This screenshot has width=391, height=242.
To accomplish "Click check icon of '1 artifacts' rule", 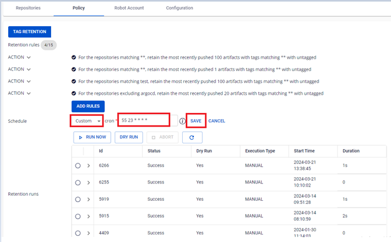I will (74, 69).
